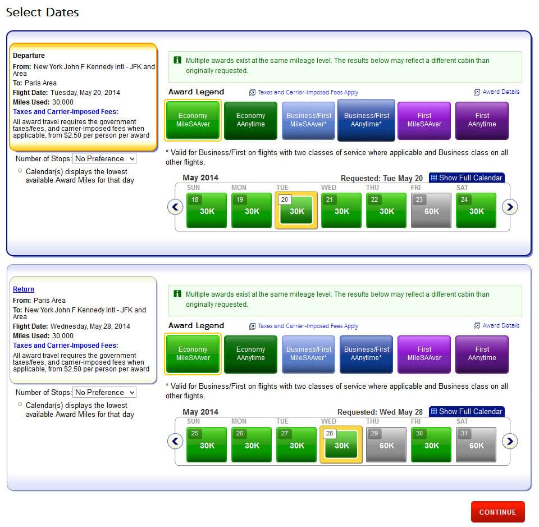Click return Taxes and Carrier-Imposed Fees heading

pyautogui.click(x=65, y=346)
